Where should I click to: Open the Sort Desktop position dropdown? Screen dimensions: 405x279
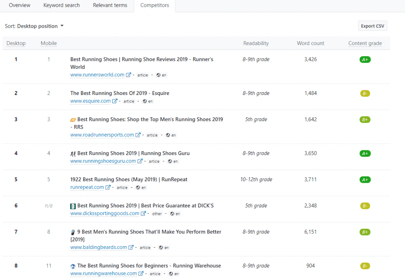click(x=34, y=26)
